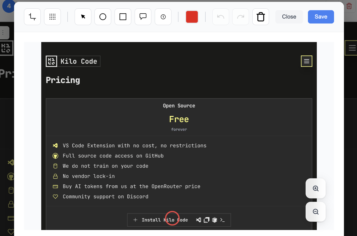This screenshot has width=357, height=236.
Task: Open the Kilo Code hamburger menu
Action: (x=306, y=61)
